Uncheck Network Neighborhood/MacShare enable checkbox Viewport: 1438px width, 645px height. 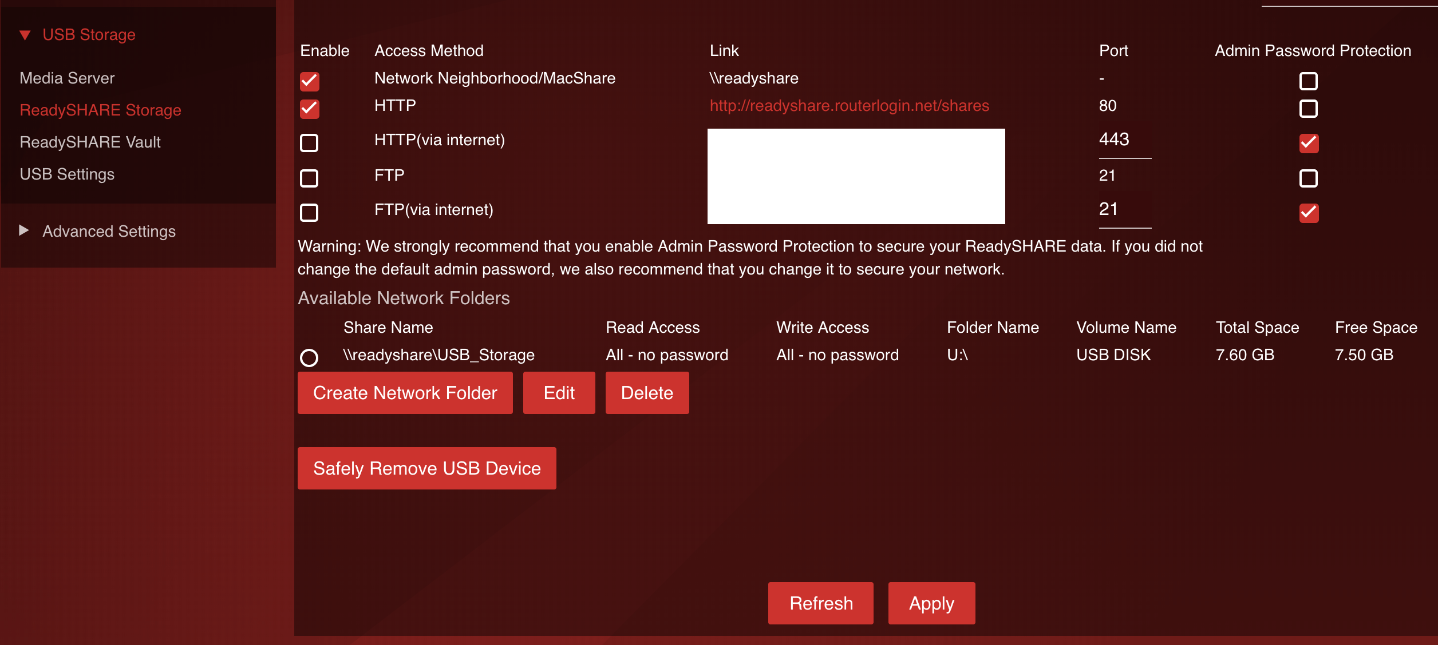(310, 81)
